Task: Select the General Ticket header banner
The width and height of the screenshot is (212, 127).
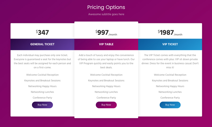Action: (42, 44)
